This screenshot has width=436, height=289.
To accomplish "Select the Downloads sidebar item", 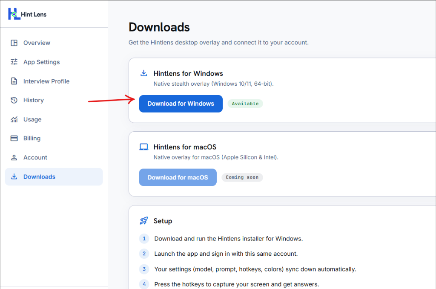I will point(54,176).
